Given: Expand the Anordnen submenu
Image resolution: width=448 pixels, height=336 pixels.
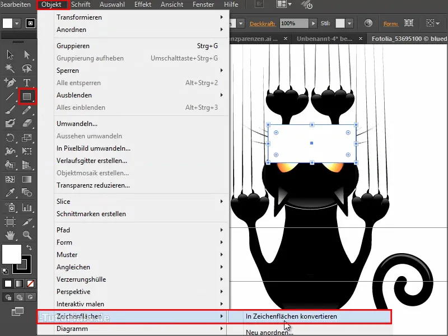Looking at the screenshot, I should (x=141, y=30).
